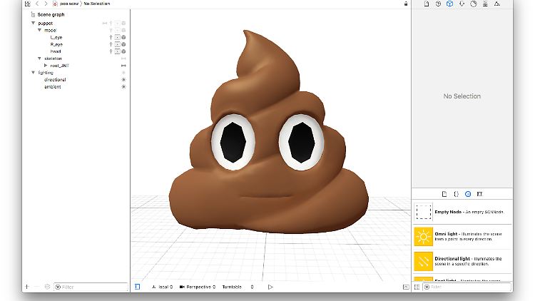Go back with the left chevron

pyautogui.click(x=37, y=4)
